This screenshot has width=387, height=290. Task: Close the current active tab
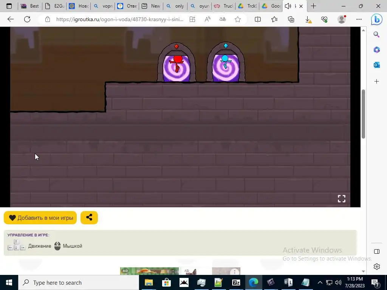[301, 6]
